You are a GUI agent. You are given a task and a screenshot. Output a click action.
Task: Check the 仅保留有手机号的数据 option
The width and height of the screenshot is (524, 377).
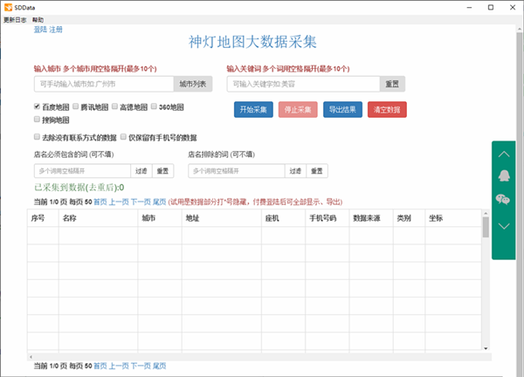point(124,137)
